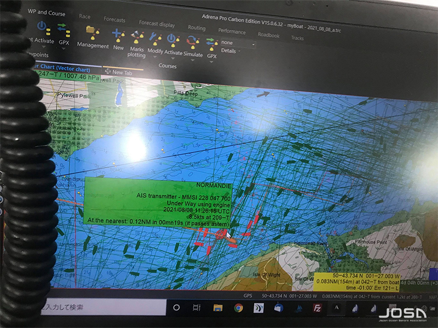Viewport: 438px width, 328px height.
Task: Click the NORMANDIE AIS info tooltip
Action: tap(158, 203)
